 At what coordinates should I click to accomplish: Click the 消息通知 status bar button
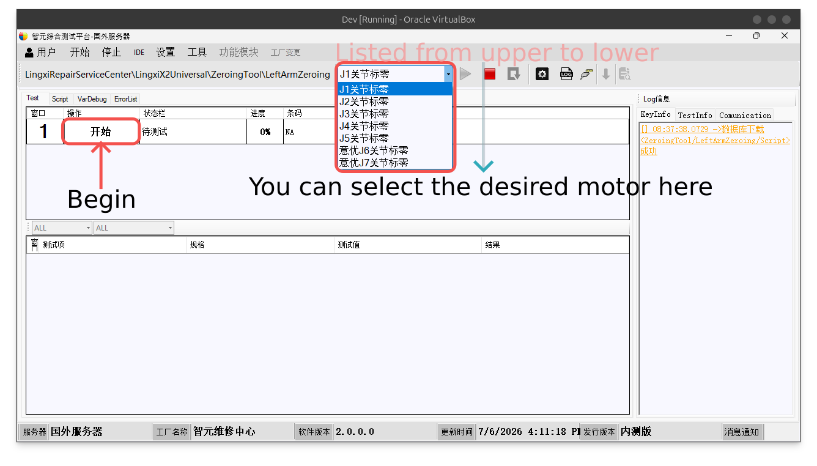click(x=742, y=432)
